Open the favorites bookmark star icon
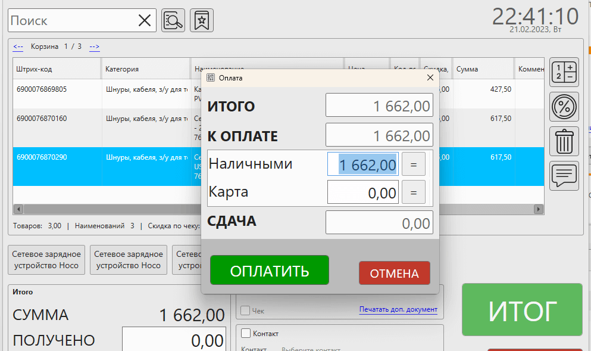The image size is (591, 351). tap(202, 21)
